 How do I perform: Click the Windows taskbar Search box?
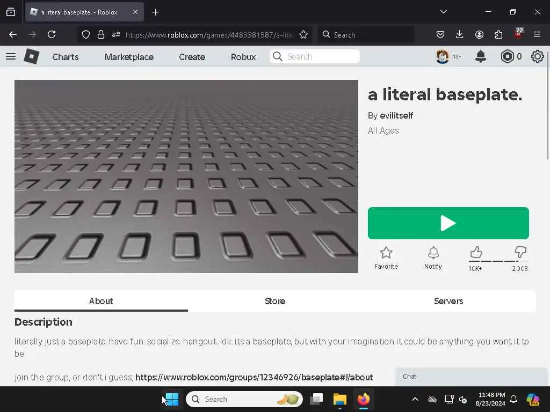click(x=244, y=399)
